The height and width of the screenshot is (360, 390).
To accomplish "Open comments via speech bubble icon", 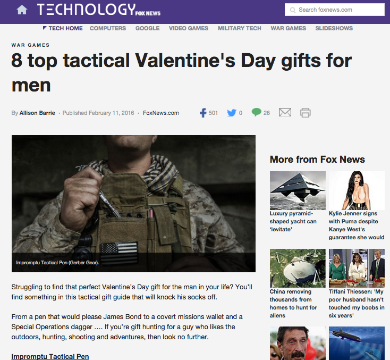I will (x=257, y=112).
